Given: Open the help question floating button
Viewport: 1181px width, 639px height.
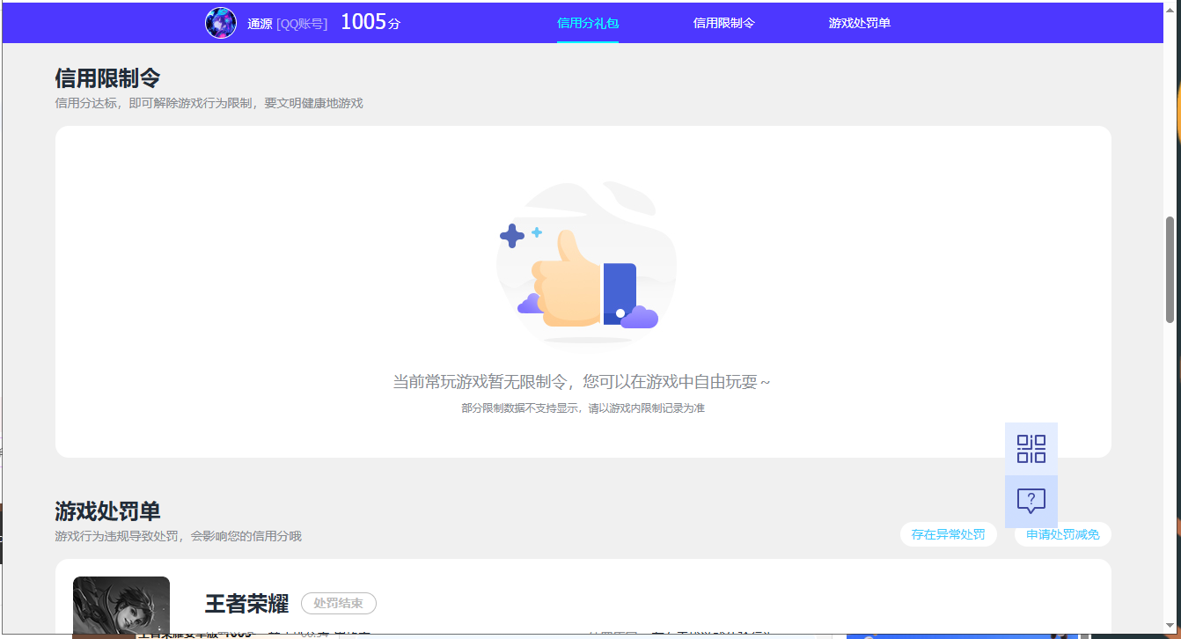Looking at the screenshot, I should (x=1031, y=502).
